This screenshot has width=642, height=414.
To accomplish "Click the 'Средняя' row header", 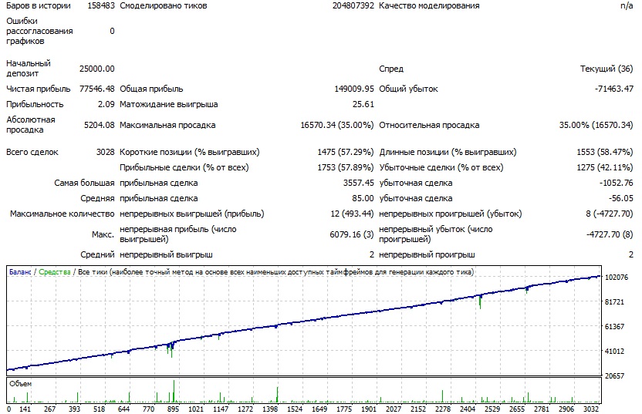I will [x=97, y=198].
